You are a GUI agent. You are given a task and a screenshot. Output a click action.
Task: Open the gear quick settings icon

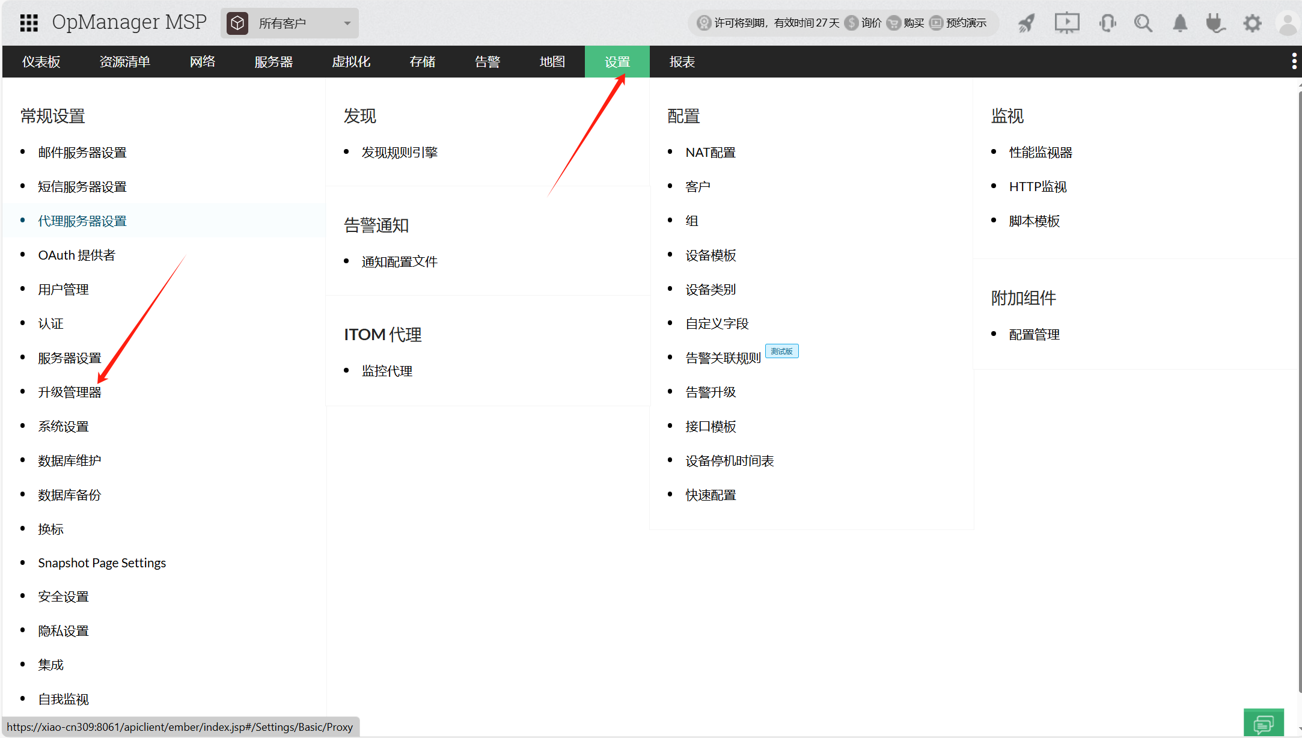[1252, 23]
